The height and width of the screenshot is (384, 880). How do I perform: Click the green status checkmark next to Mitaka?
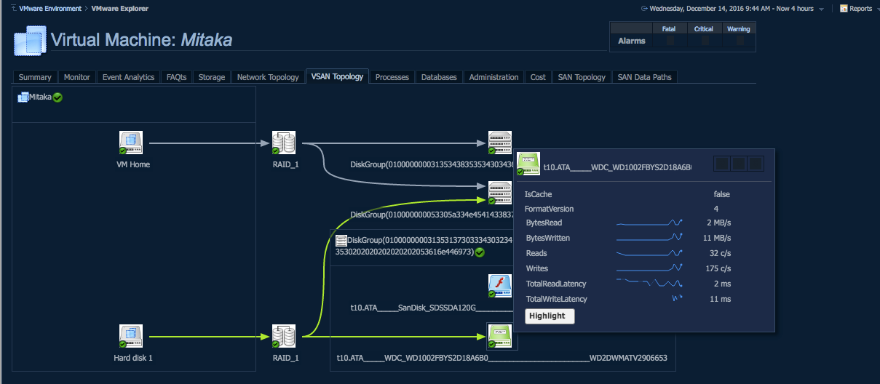click(58, 97)
